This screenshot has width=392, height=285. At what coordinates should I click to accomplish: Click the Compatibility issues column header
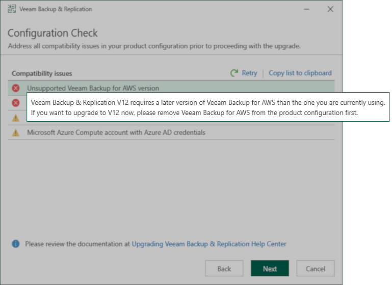tap(42, 73)
